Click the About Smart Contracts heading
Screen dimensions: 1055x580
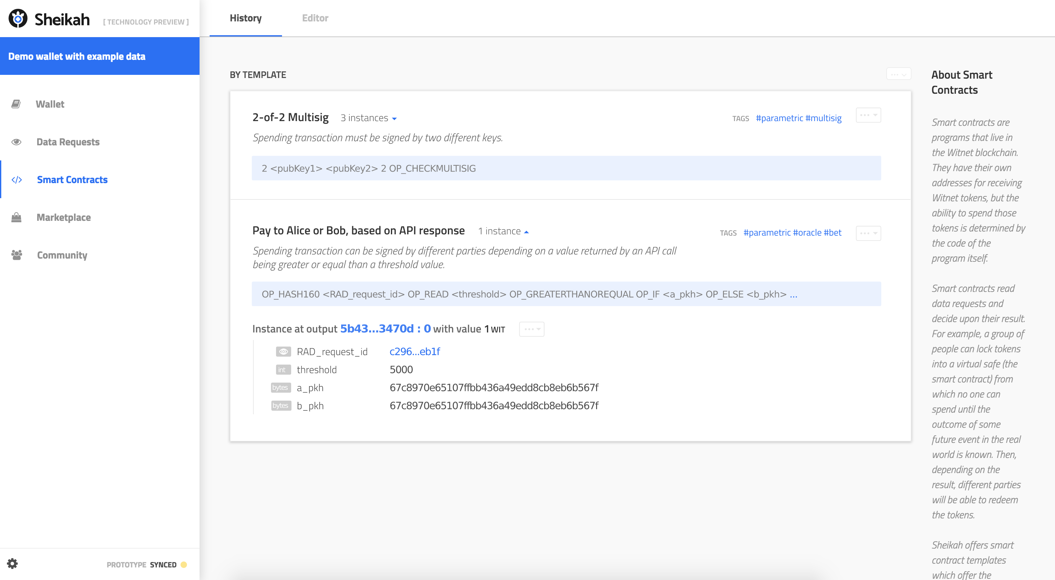point(962,82)
